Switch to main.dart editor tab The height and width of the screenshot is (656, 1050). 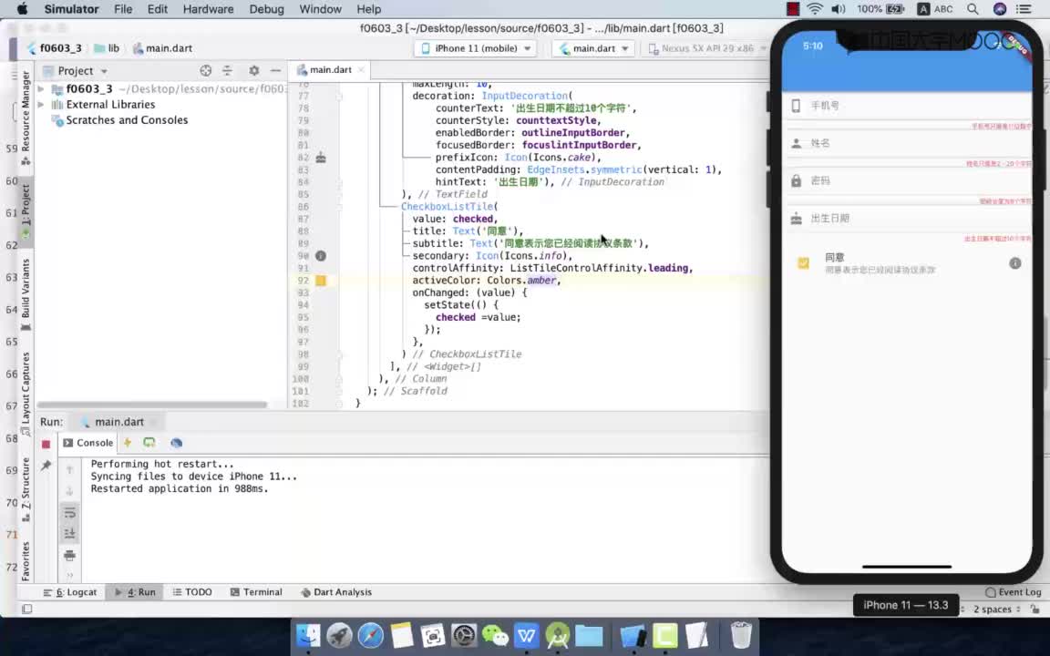pos(330,69)
